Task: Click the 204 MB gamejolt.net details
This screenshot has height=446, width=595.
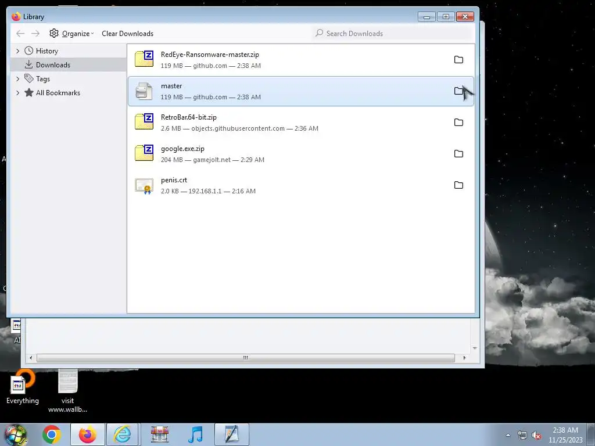Action: pos(213,160)
